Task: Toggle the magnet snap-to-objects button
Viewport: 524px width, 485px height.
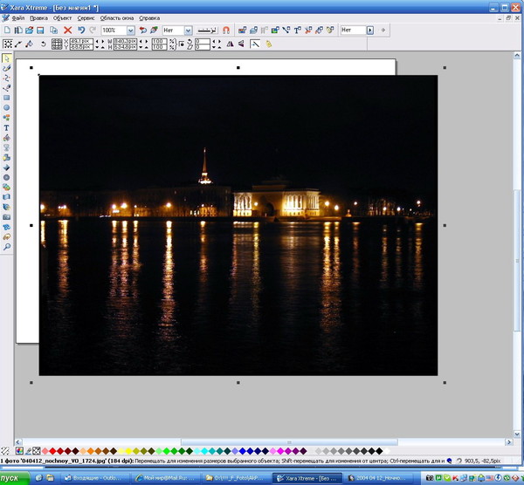Action: [x=226, y=31]
